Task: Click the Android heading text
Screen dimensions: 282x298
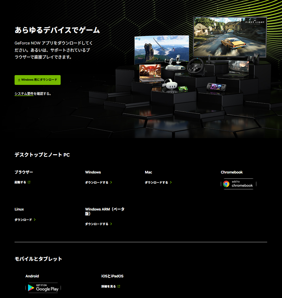Action: pos(32,276)
